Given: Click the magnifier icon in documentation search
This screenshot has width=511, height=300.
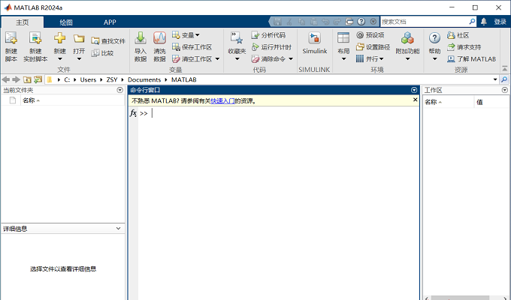Looking at the screenshot, I should click(472, 22).
